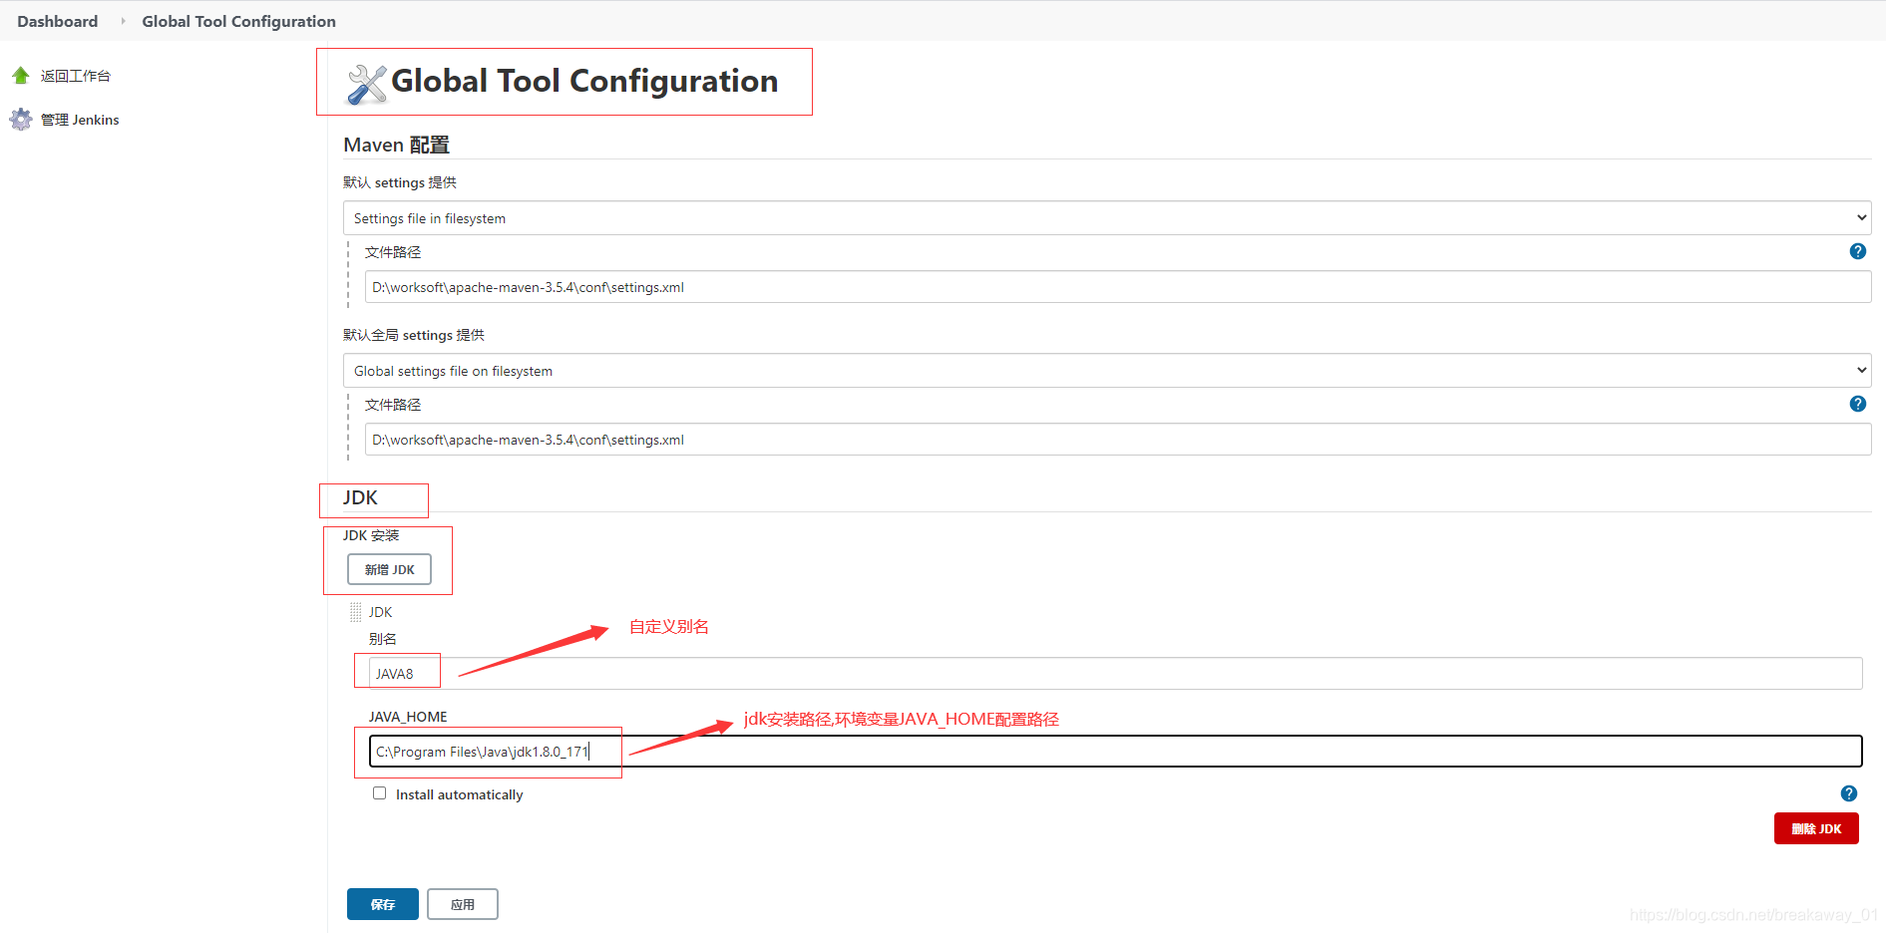
Task: Click the 返回工作台 link
Action: pyautogui.click(x=76, y=76)
